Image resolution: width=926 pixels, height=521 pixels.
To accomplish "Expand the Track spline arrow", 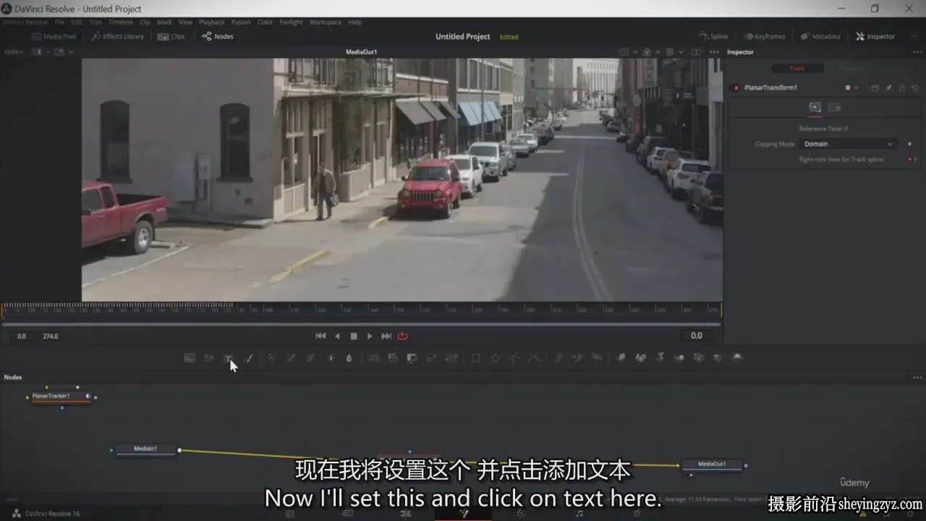I will [x=915, y=159].
